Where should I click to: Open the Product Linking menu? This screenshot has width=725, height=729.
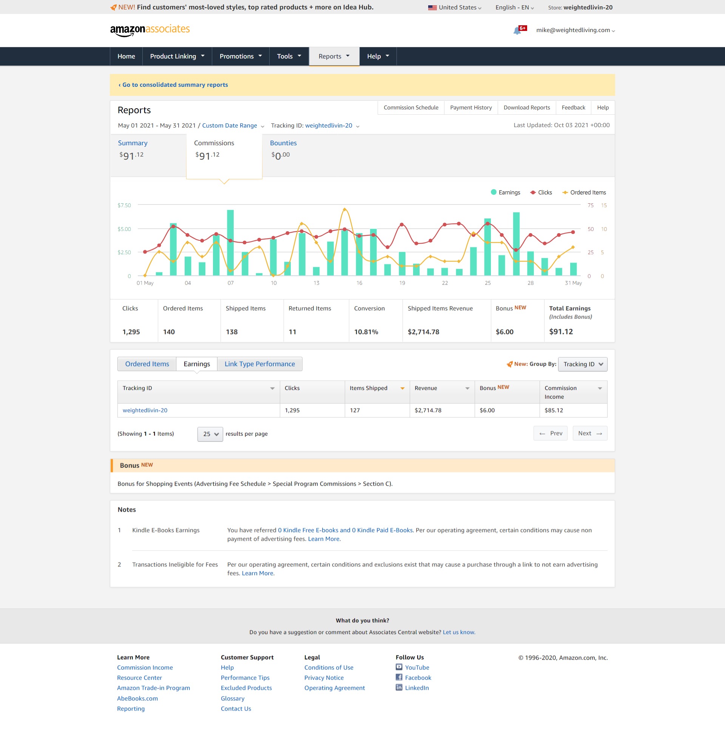click(177, 56)
